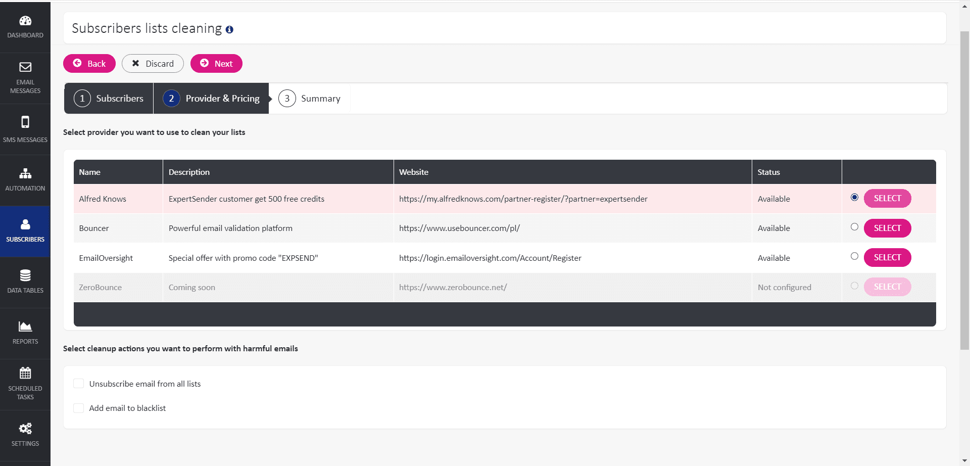Viewport: 970px width, 466px height.
Task: Enable Unsubscribe email from all lists
Action: point(79,384)
